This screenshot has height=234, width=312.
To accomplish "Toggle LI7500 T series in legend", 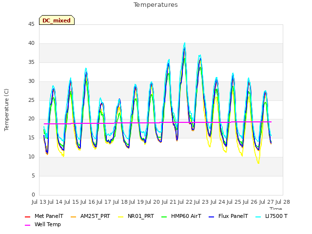I will (272, 216).
